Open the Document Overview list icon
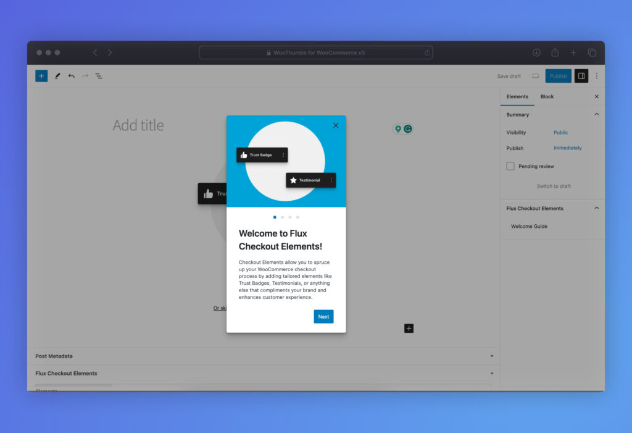Screen dimensions: 632x433 click(99, 76)
